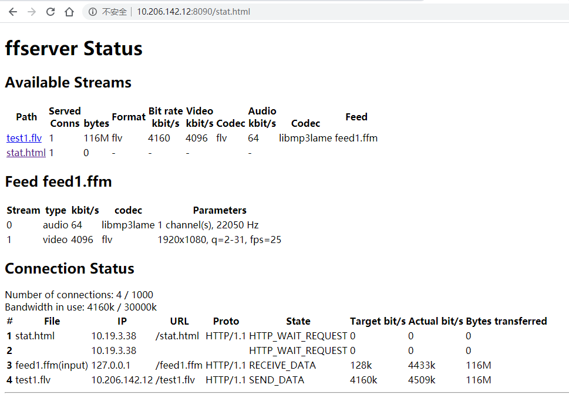
Task: Click the 127.0.0.1 IP address entry
Action: (x=109, y=365)
